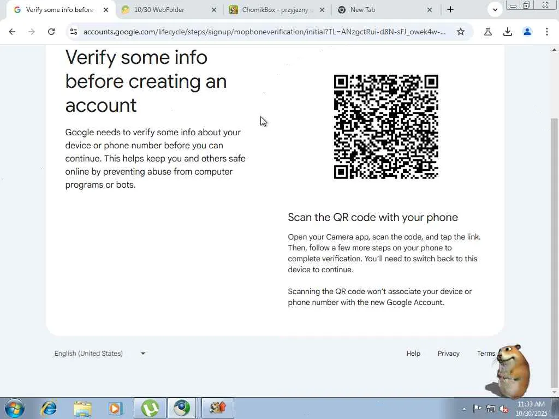Minimize the browser window

pyautogui.click(x=513, y=5)
